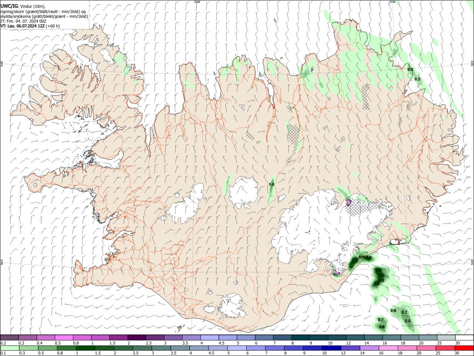
Task: Click the top-row legend swatch between 2 and 2.5
Action: (x=136, y=337)
